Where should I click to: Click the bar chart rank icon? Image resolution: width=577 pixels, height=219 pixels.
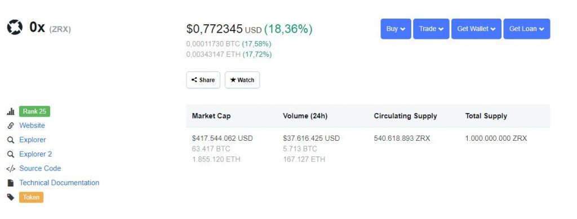click(x=11, y=111)
